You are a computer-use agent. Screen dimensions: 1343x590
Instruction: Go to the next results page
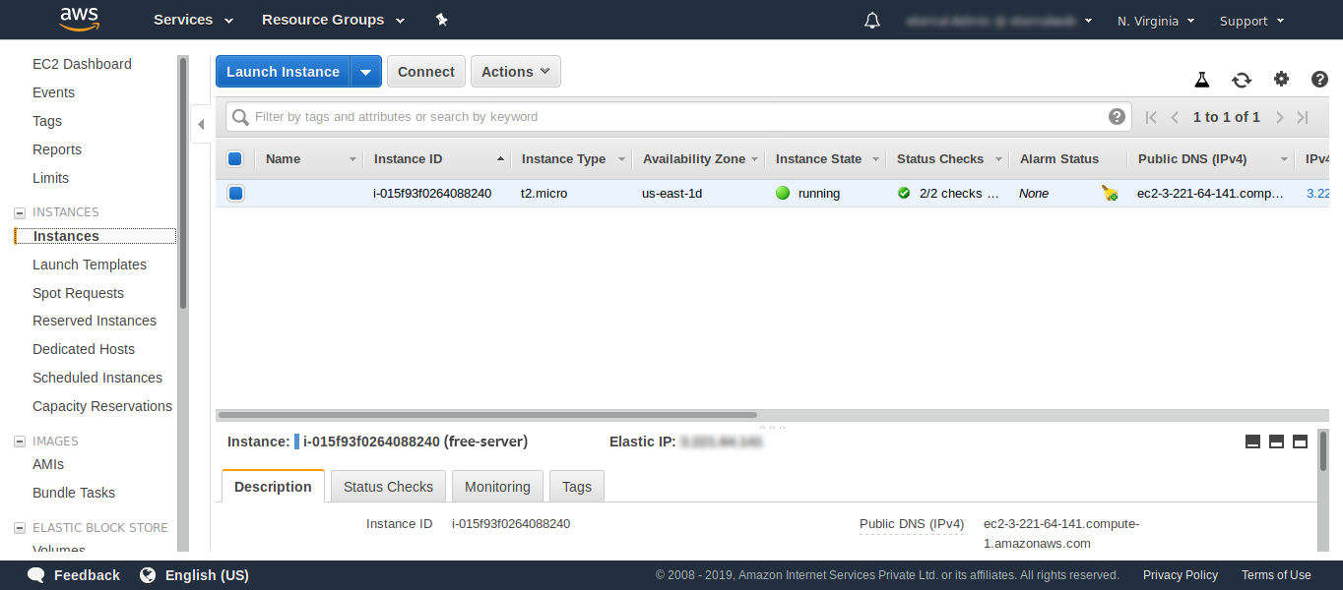tap(1280, 117)
